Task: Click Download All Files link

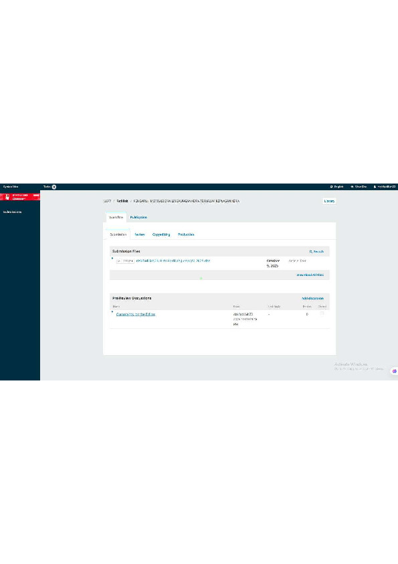Action: 310,275
